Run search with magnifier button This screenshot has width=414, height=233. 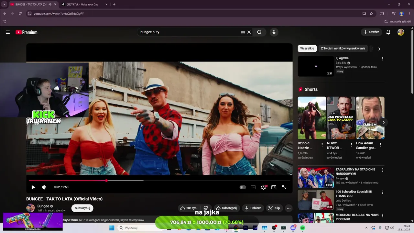(259, 32)
